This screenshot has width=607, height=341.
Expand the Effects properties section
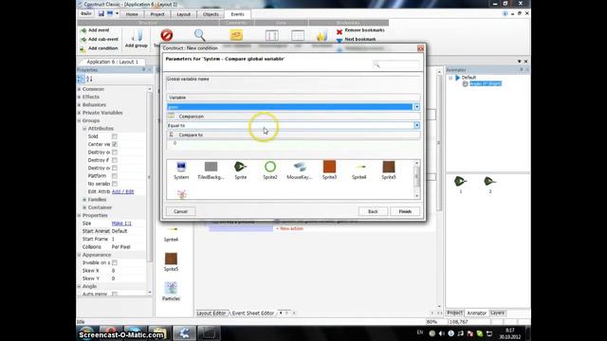pos(80,97)
